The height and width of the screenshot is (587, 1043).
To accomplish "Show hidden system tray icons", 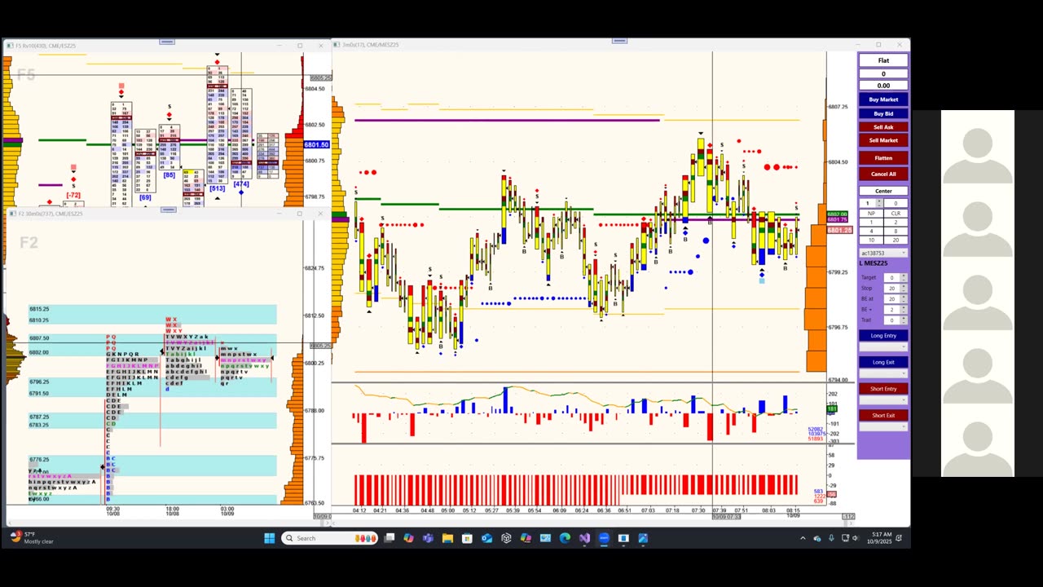I will pos(803,538).
